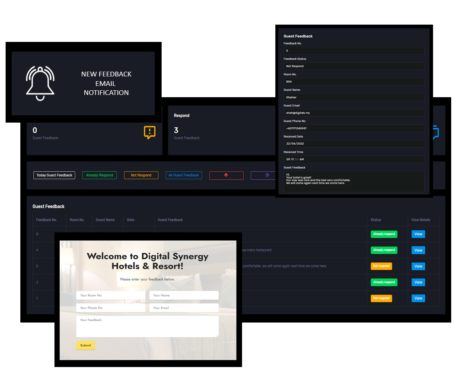Click the red print icon button
This screenshot has width=459, height=383.
[x=226, y=175]
